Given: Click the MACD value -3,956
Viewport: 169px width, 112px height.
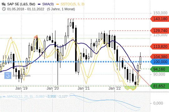Looking at the screenshot, I should 51,96.
